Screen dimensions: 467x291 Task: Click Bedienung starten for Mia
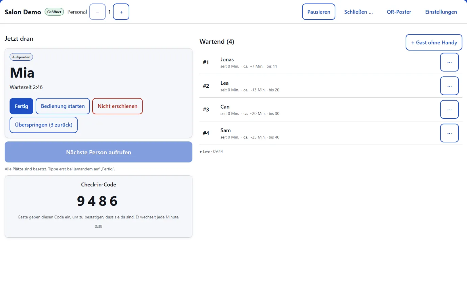coord(63,106)
